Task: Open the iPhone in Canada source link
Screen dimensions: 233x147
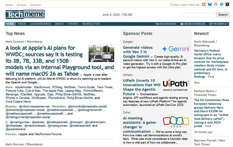Action: [x=17, y=98]
